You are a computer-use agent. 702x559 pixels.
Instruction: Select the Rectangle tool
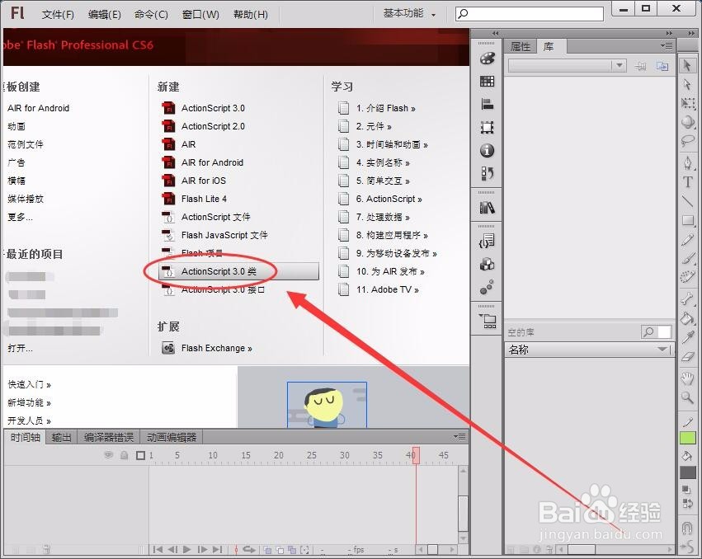tap(687, 221)
